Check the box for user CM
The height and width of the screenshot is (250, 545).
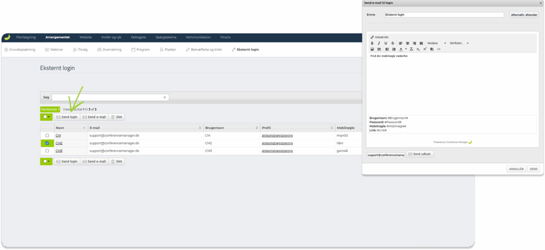47,135
